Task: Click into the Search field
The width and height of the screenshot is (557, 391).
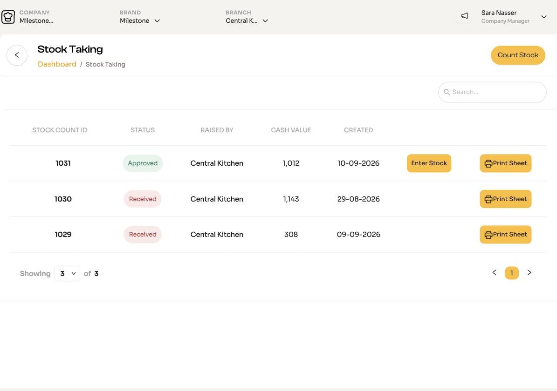Action: point(492,92)
